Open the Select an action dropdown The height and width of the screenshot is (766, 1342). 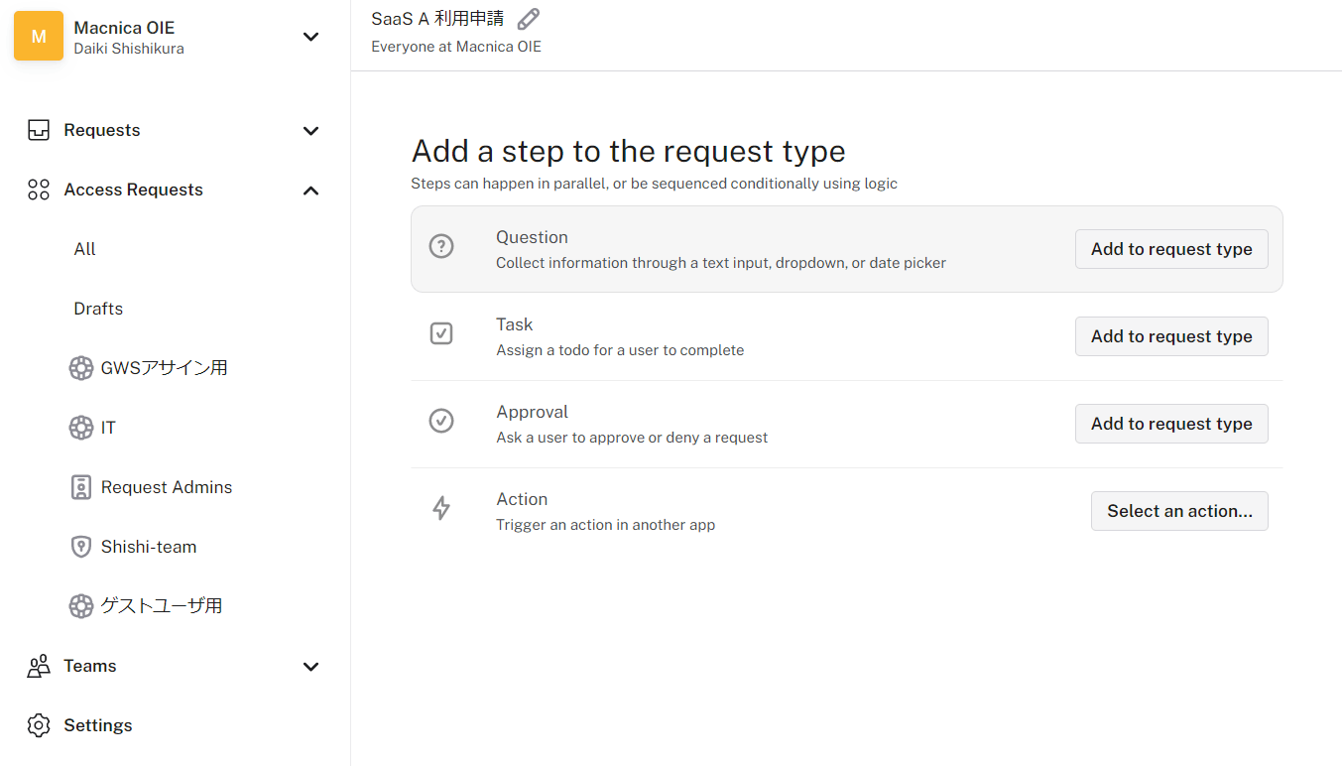(x=1178, y=511)
